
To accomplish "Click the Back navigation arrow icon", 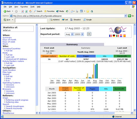I will 5,11.
